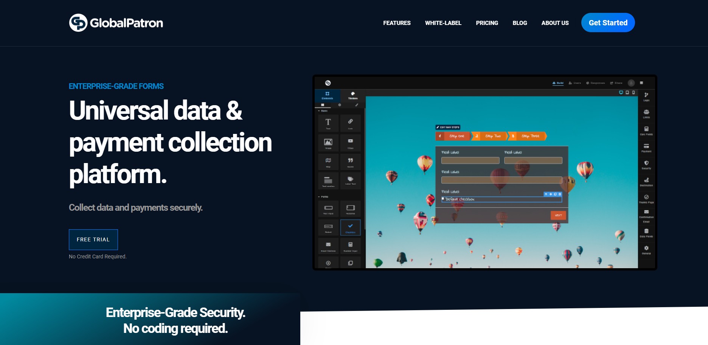This screenshot has width=708, height=345.
Task: Start the FREE TRIAL
Action: tap(93, 239)
